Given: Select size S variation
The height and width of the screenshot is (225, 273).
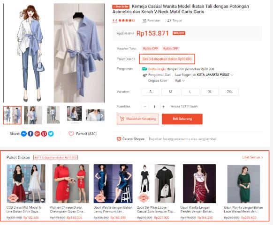Looking at the screenshot, I should [151, 92].
